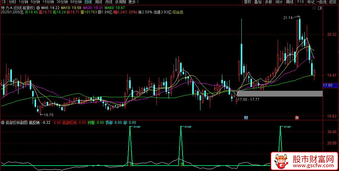This screenshot has width=339, height=171.
Task: Open the 画线 drawing tools
Action: [290, 2]
